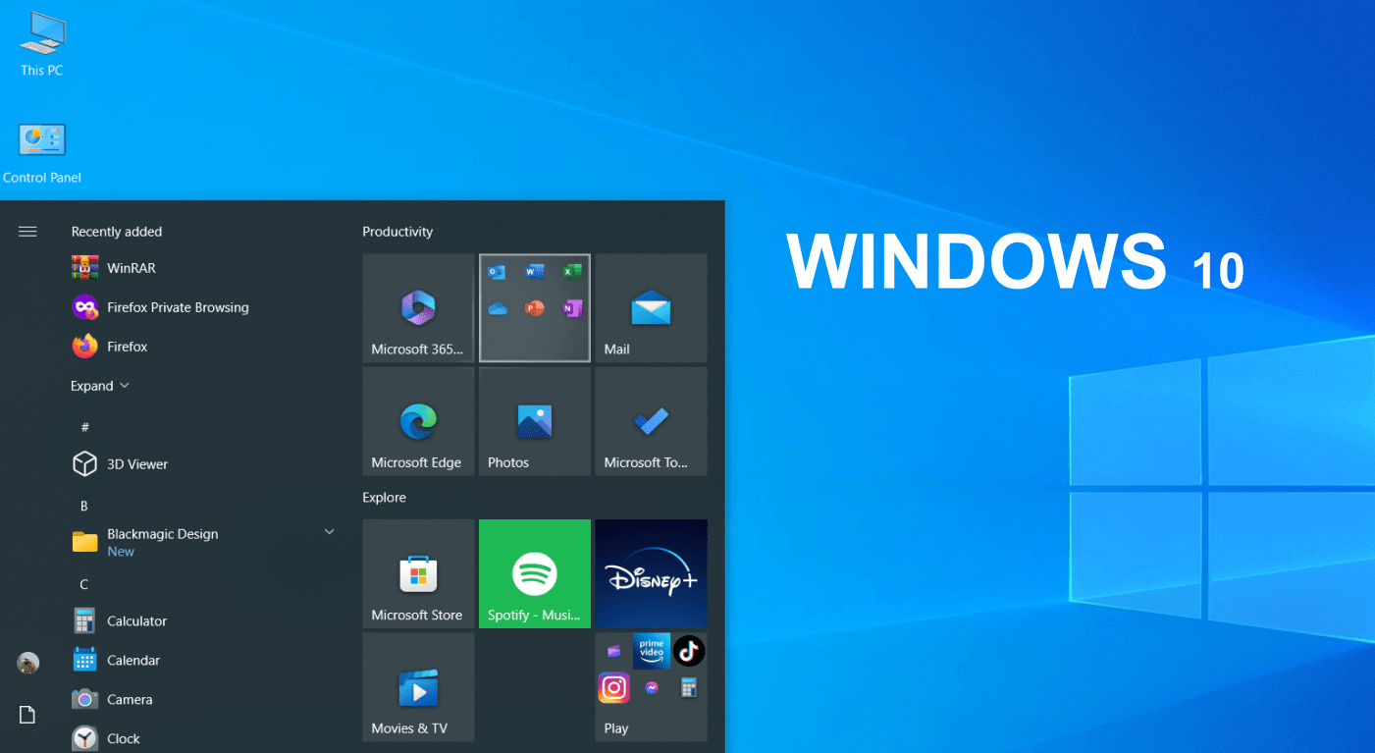This screenshot has width=1375, height=753.
Task: Launch the Microsoft Edge tile
Action: (418, 422)
